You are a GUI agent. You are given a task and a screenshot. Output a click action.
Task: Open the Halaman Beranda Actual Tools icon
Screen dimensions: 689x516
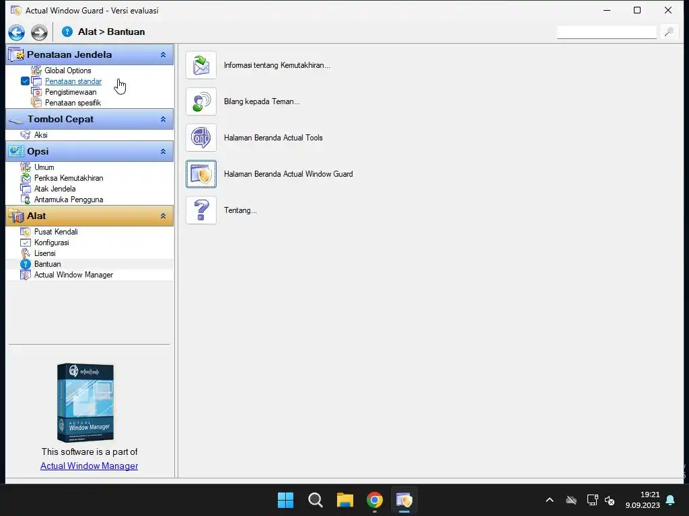(201, 138)
